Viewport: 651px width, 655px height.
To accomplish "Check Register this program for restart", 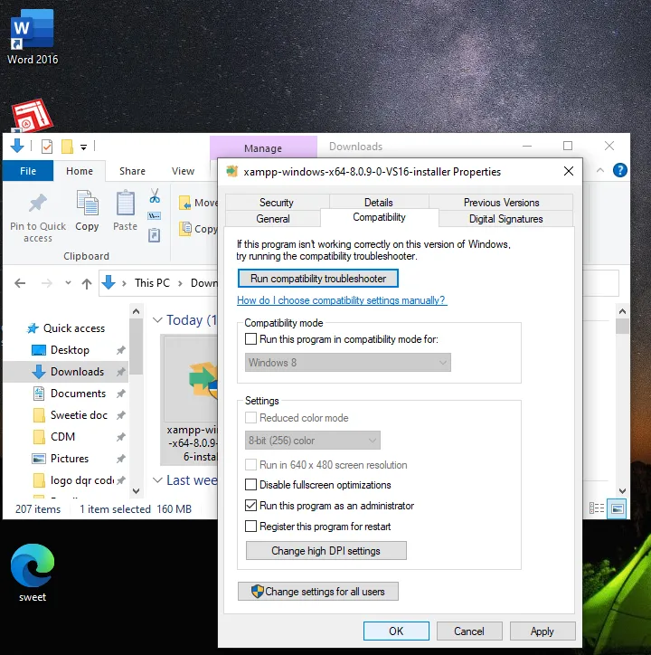I will [x=250, y=527].
